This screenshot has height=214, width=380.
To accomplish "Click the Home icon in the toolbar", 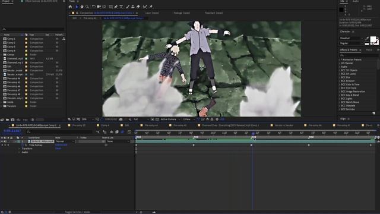I will 70,7.
